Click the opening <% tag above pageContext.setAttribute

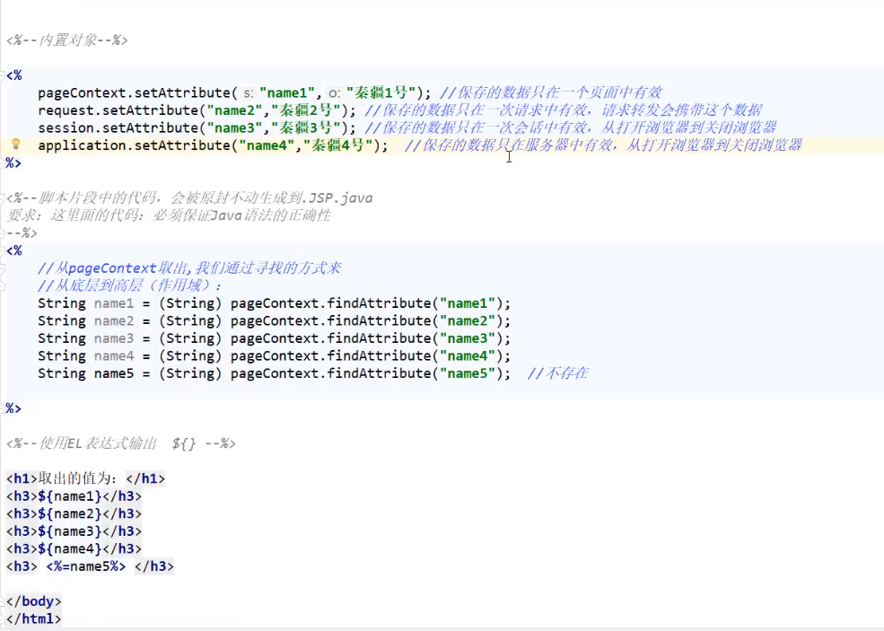14,75
